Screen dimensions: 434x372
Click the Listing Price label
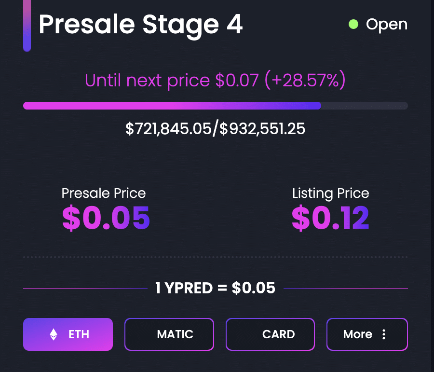point(330,193)
